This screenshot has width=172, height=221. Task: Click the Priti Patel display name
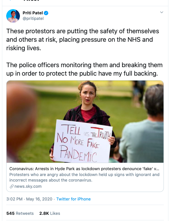pyautogui.click(x=33, y=13)
